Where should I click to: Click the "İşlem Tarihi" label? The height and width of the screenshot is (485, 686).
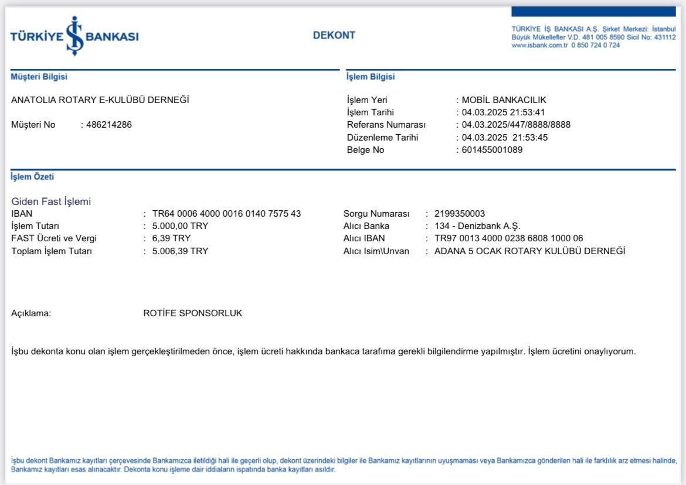[x=371, y=112]
